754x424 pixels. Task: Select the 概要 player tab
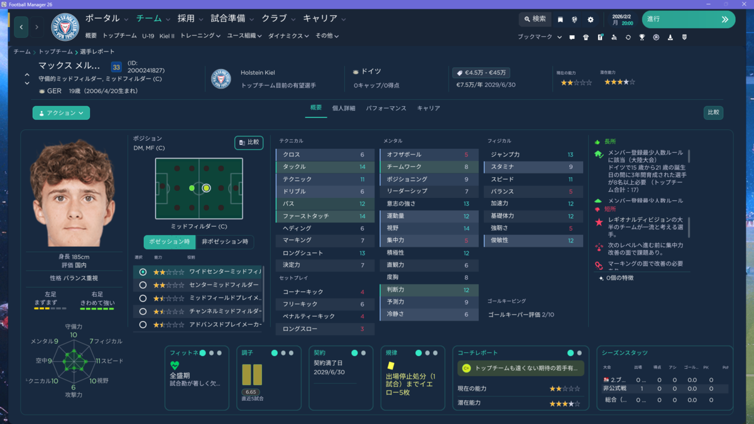[x=316, y=108]
